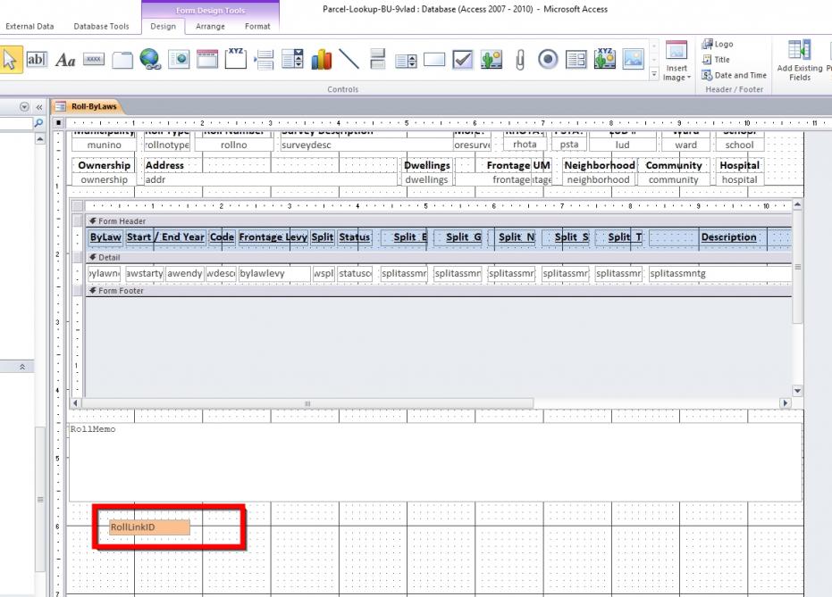Viewport: 832px width, 597px height.
Task: Pick the Option Group control
Action: coord(236,58)
